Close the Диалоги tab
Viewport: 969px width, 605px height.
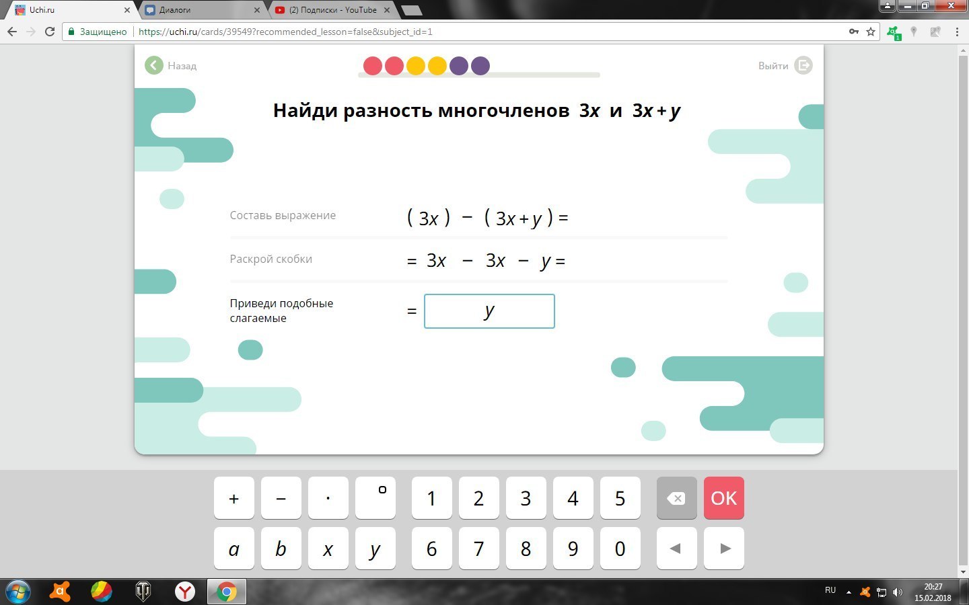point(256,10)
